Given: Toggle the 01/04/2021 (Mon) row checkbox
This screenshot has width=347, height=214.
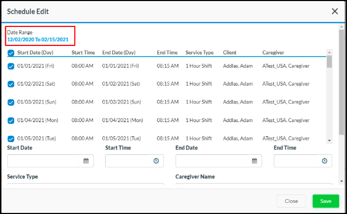Looking at the screenshot, I should (11, 120).
